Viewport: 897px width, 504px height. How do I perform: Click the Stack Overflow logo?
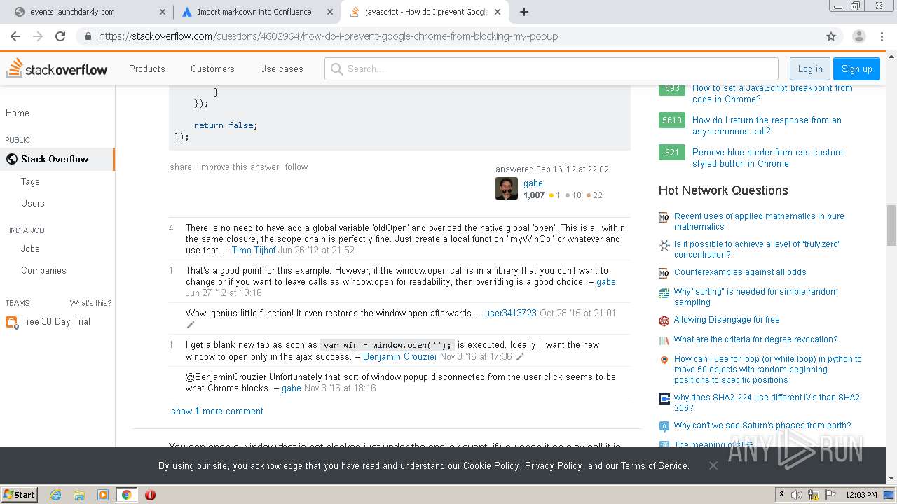tap(57, 69)
